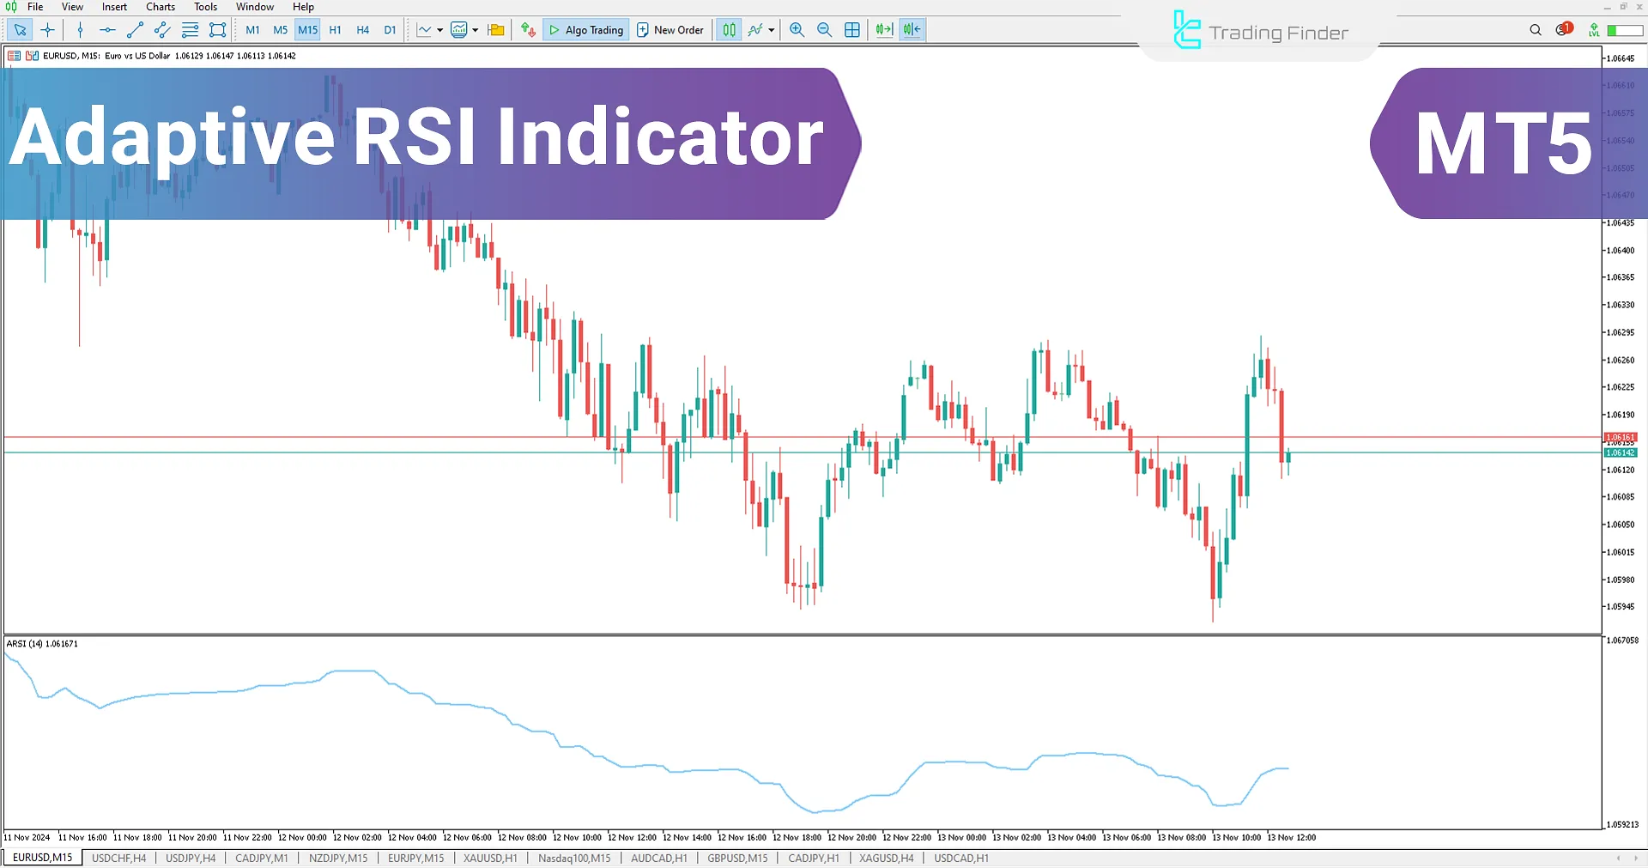
Task: Toggle Algo Trading on or off
Action: (587, 30)
